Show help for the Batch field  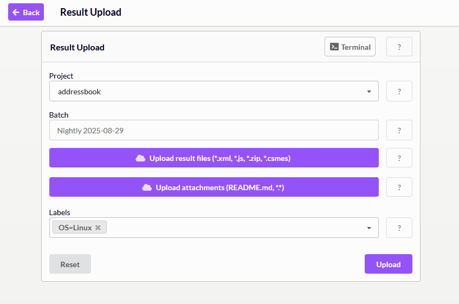coord(399,130)
